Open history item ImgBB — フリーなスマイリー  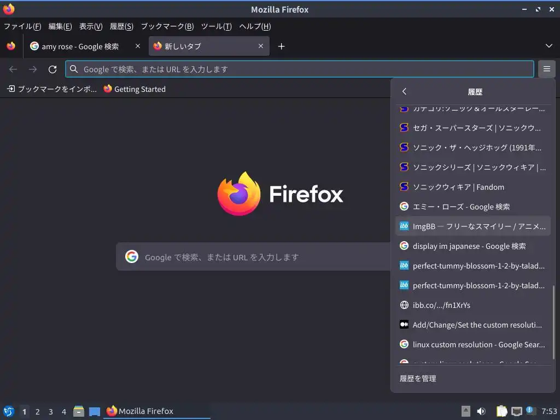[x=473, y=226]
